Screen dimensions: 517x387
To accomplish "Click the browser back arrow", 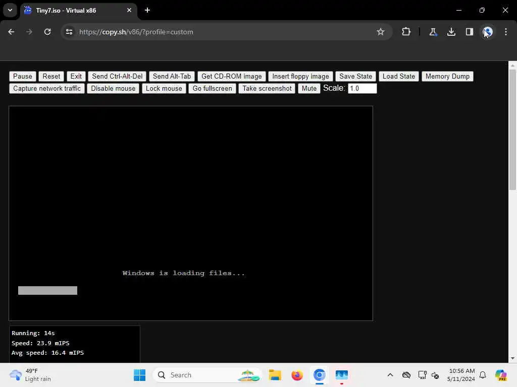I will click(11, 32).
